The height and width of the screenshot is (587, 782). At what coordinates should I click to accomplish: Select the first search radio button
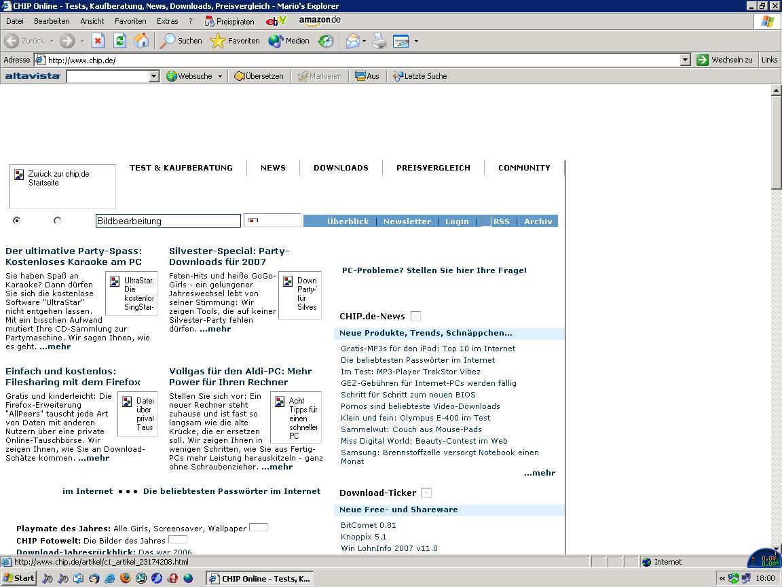coord(16,220)
